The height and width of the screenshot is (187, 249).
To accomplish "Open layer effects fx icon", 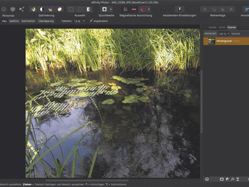I will [x=233, y=179].
